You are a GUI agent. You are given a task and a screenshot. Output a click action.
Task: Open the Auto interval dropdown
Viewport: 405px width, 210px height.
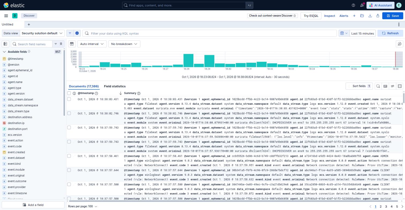coord(92,44)
